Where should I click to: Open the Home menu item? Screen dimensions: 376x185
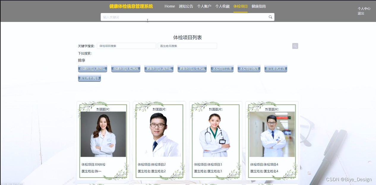170,6
